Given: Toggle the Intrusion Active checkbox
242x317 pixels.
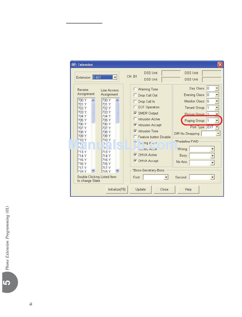Looking at the screenshot, I should (x=136, y=119).
